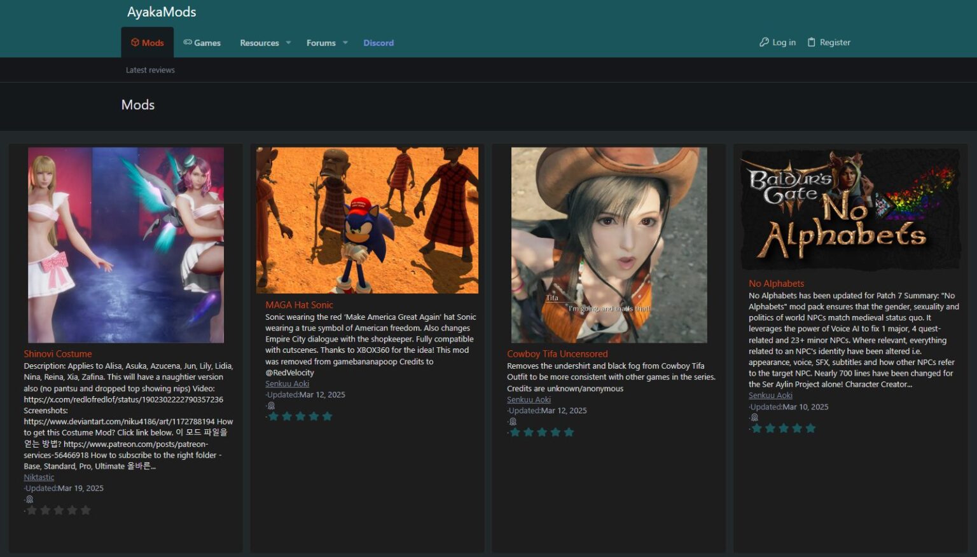Switch to the Mods tab

147,42
